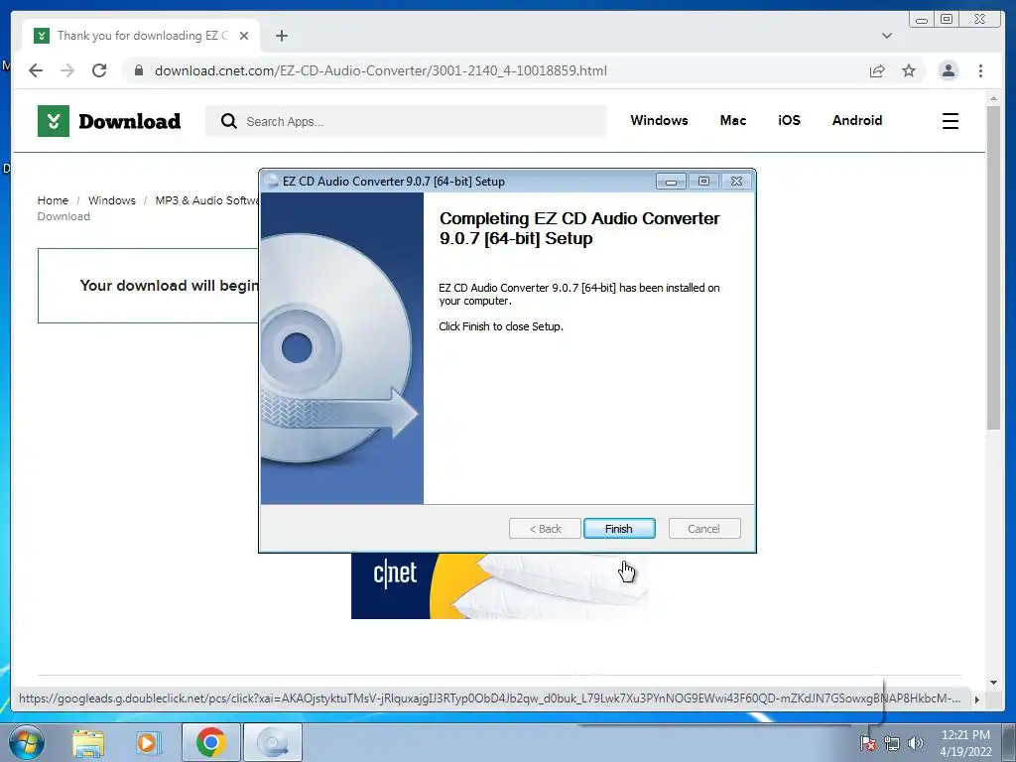Screen dimensions: 1016x762
Task: Follow the MP3 & Audio Software breadcrumb
Action: pyautogui.click(x=206, y=200)
